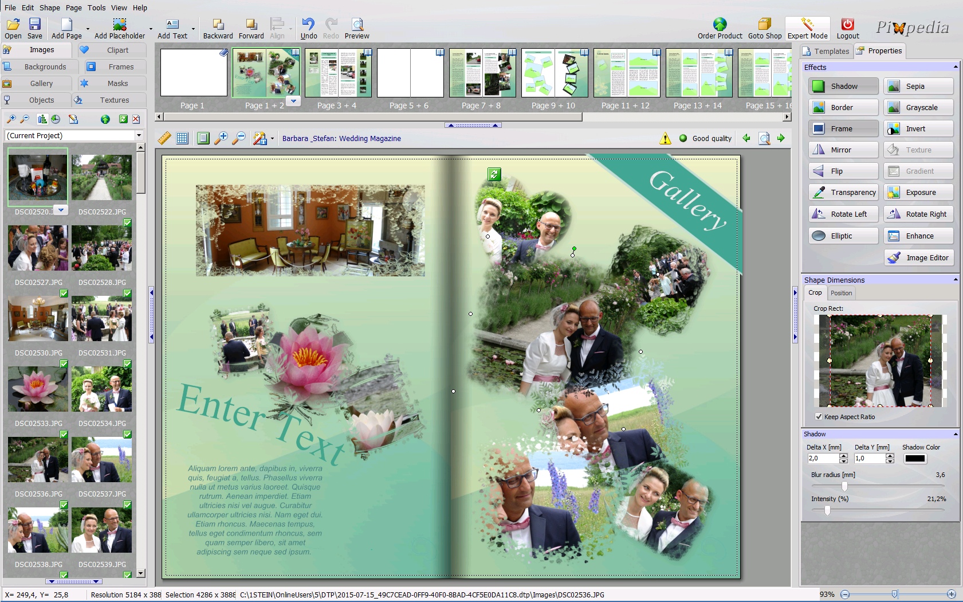This screenshot has height=602, width=963.
Task: Toggle the Border effect
Action: (x=843, y=107)
